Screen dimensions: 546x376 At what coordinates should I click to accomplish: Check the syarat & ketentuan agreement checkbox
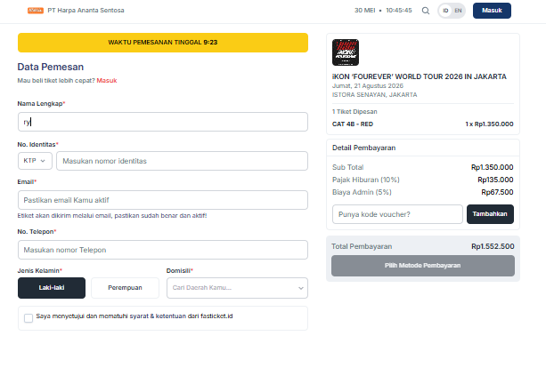(x=29, y=318)
